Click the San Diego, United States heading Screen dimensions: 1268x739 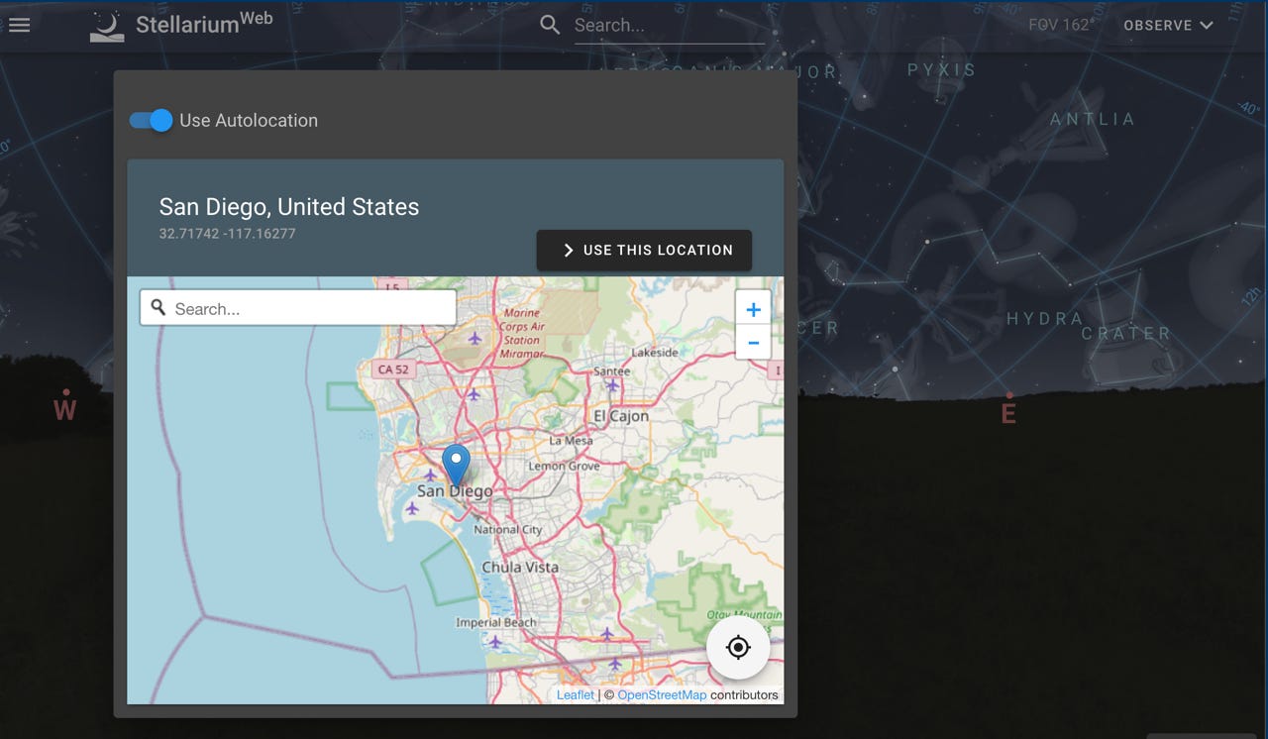click(289, 207)
